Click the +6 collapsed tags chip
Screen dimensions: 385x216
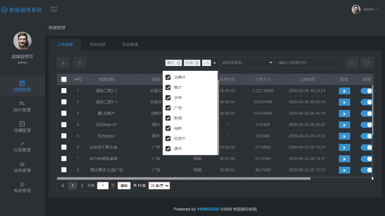click(x=206, y=63)
